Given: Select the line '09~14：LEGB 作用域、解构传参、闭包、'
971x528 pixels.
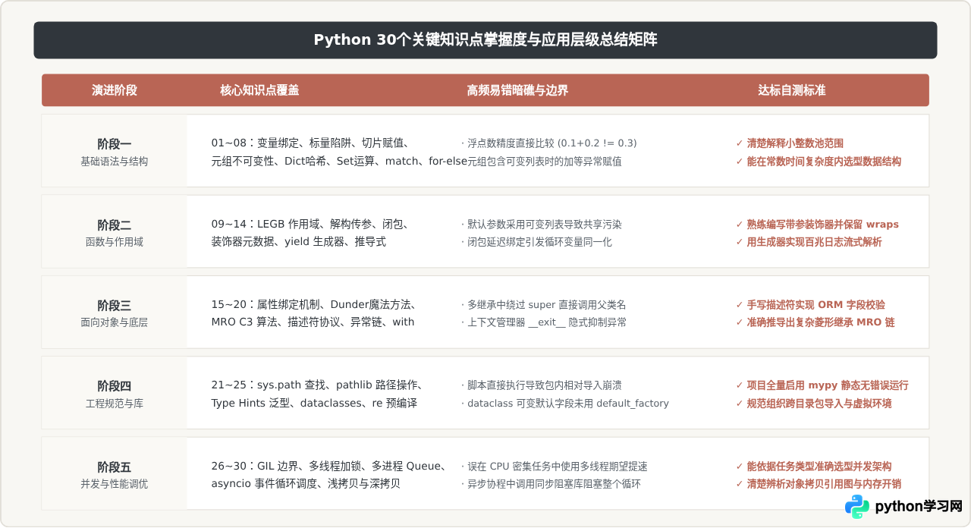Looking at the screenshot, I should point(312,224).
